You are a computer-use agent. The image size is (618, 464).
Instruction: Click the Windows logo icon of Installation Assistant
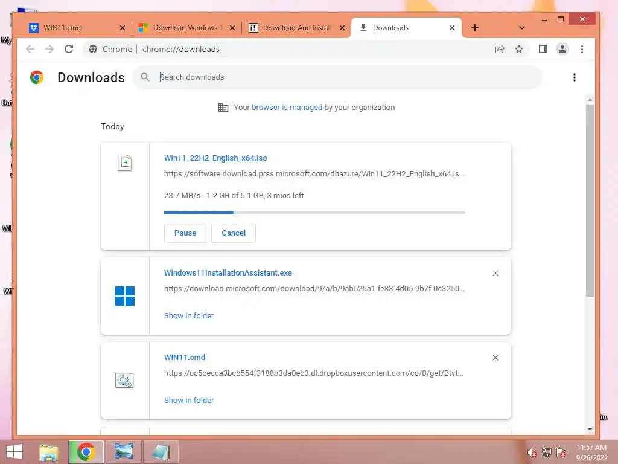125,296
